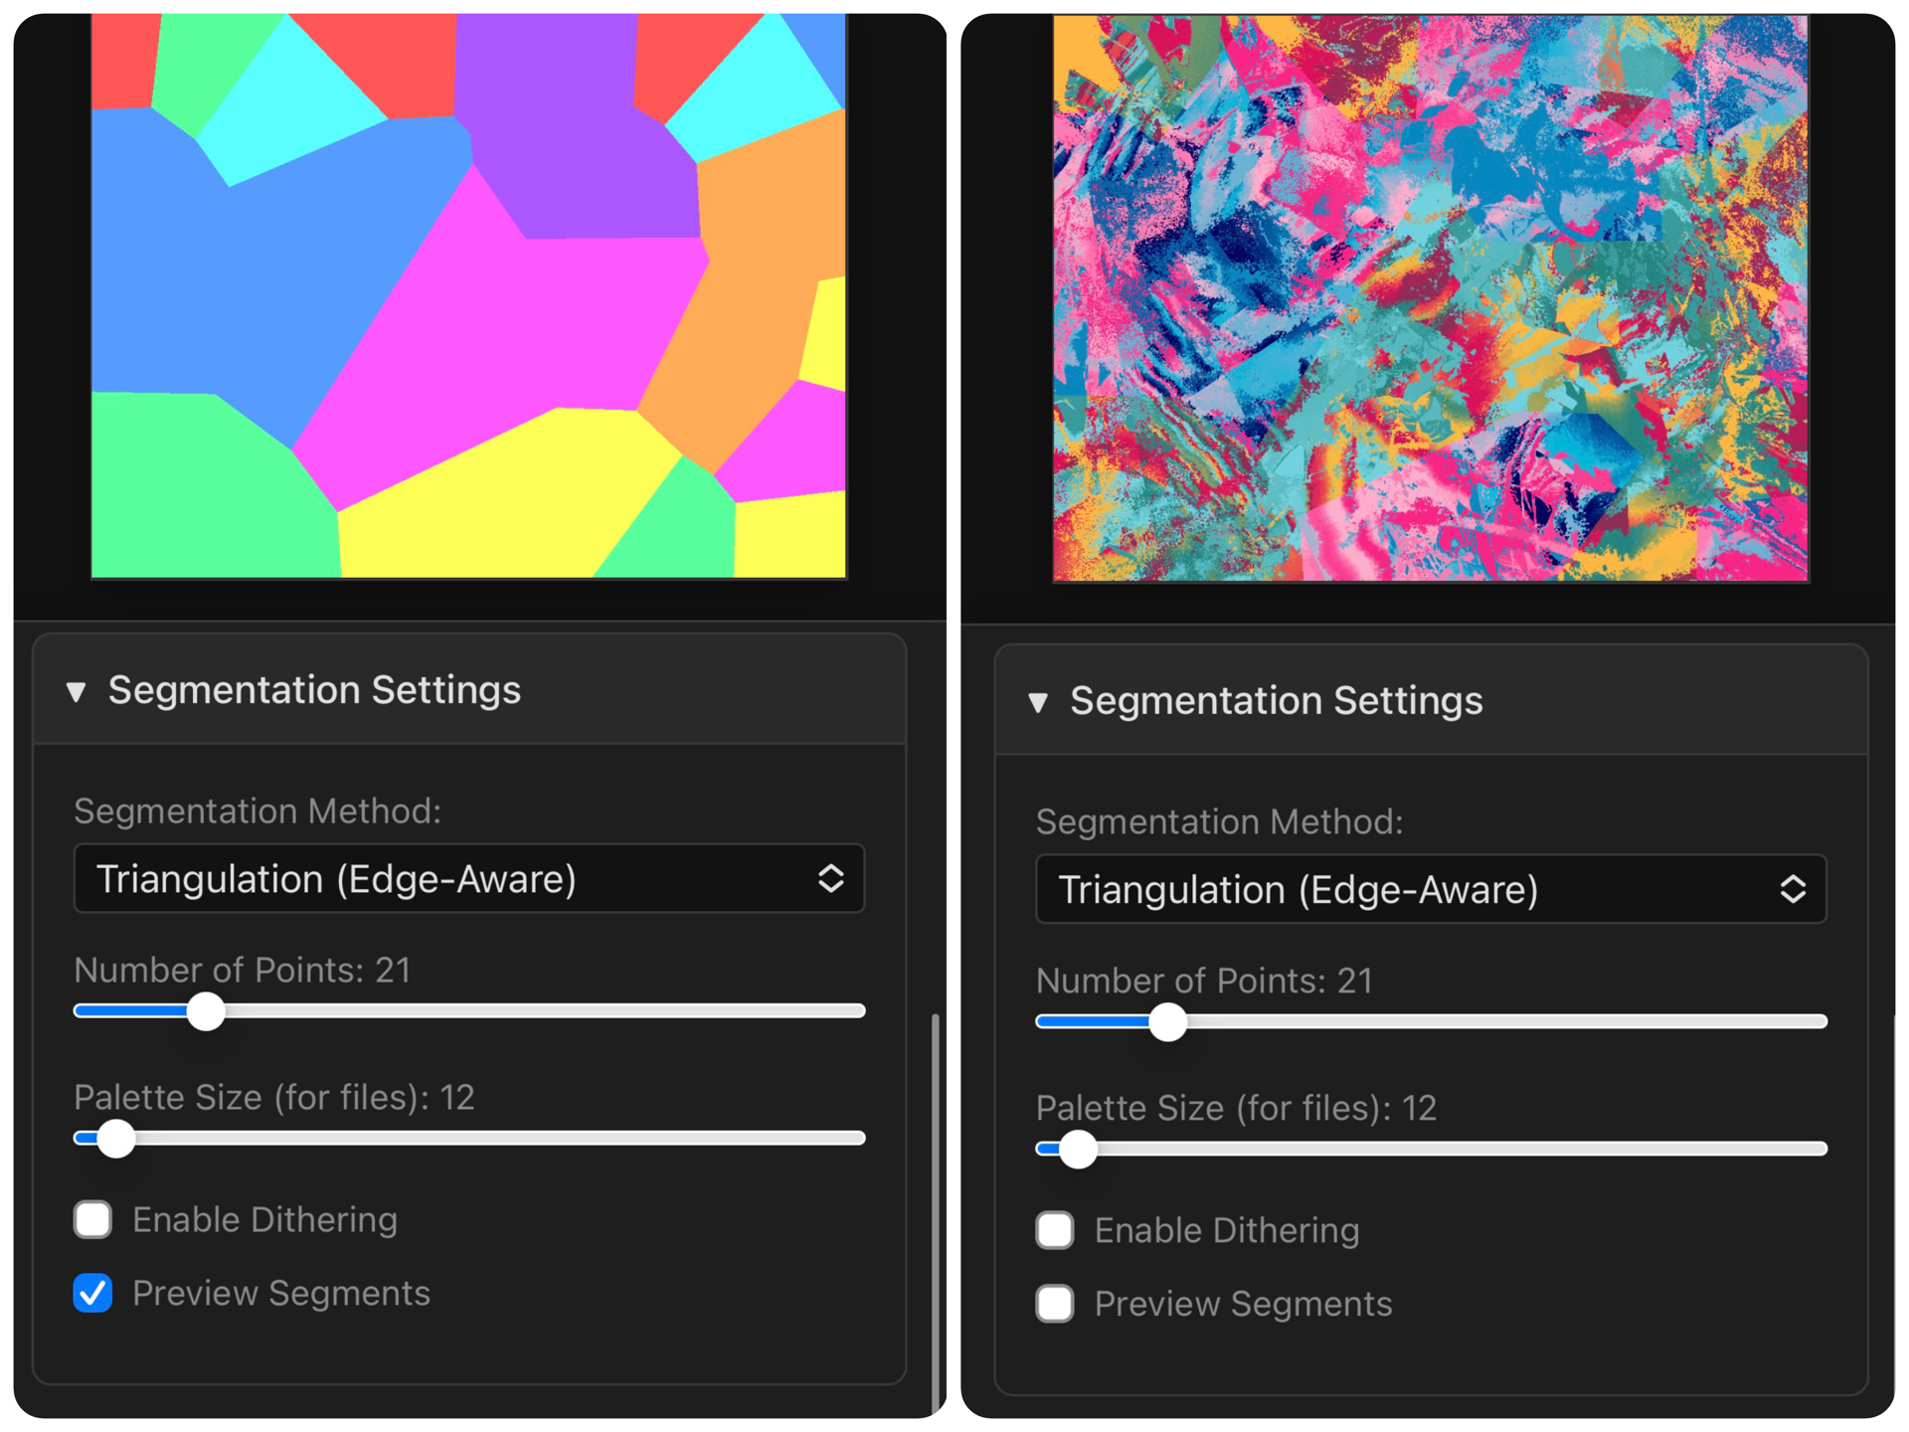Click the abstract paint artwork preview

click(1430, 298)
